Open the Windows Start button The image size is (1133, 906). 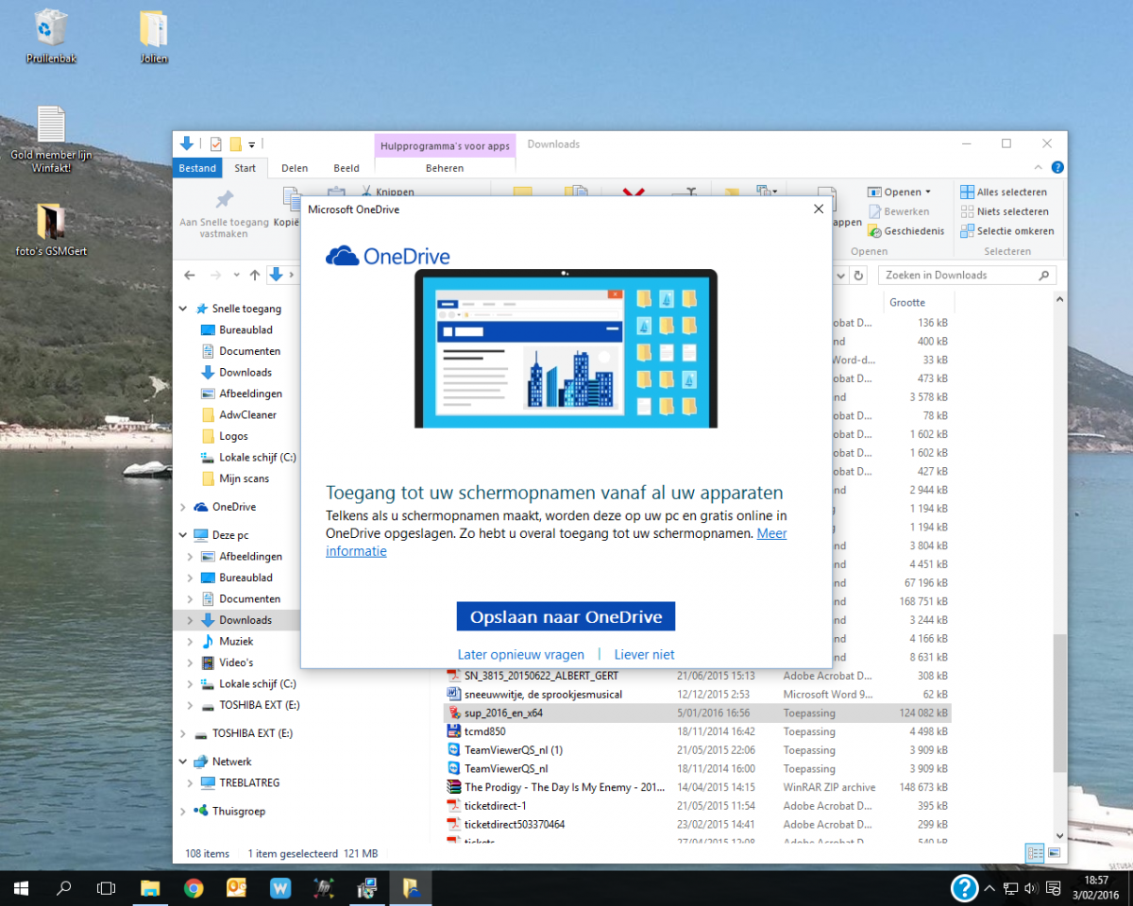point(21,888)
